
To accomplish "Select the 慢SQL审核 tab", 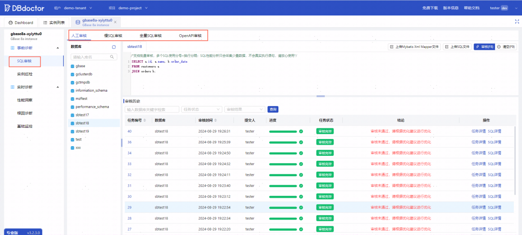I will tap(113, 36).
